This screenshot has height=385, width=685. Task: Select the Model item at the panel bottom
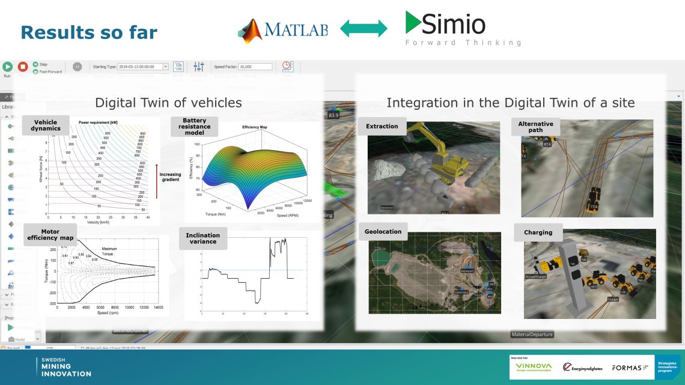[x=17, y=339]
